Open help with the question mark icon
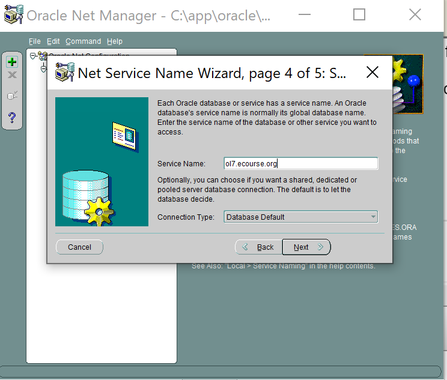Viewport: 447px width, 380px height. click(12, 117)
